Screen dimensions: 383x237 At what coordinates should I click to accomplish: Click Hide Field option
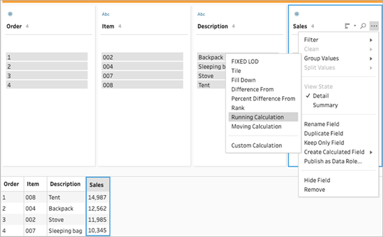pos(317,181)
